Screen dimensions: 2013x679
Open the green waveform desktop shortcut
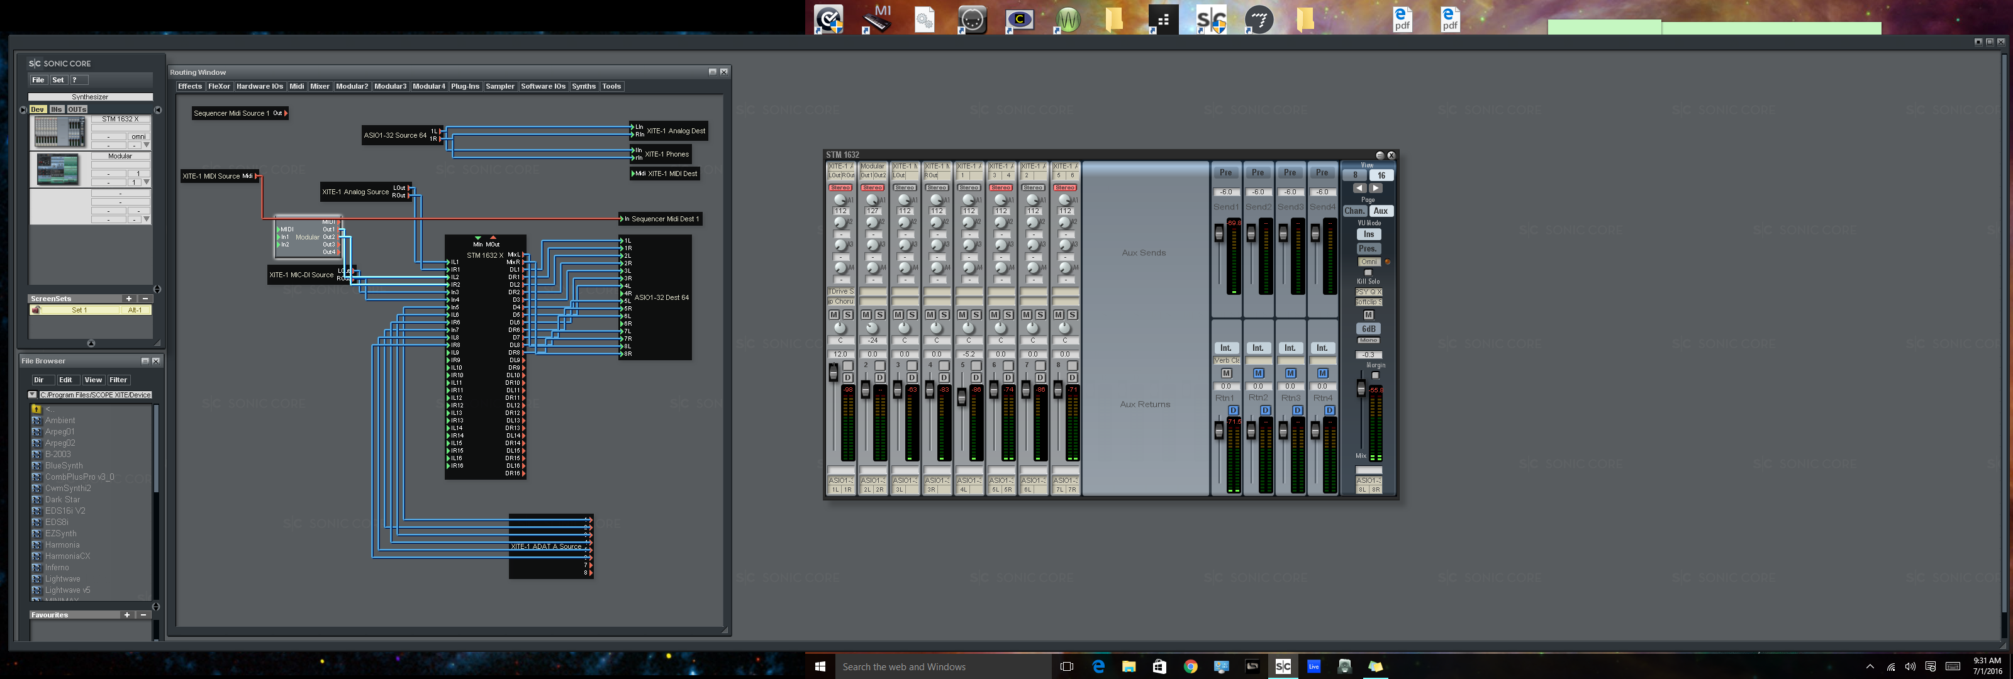[x=1068, y=19]
